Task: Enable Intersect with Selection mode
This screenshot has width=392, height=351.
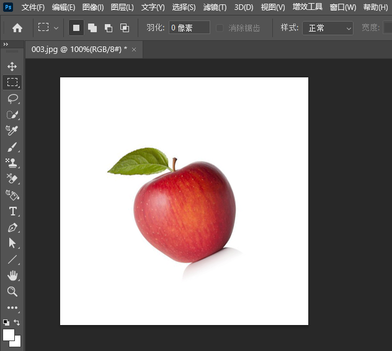Action: 125,28
